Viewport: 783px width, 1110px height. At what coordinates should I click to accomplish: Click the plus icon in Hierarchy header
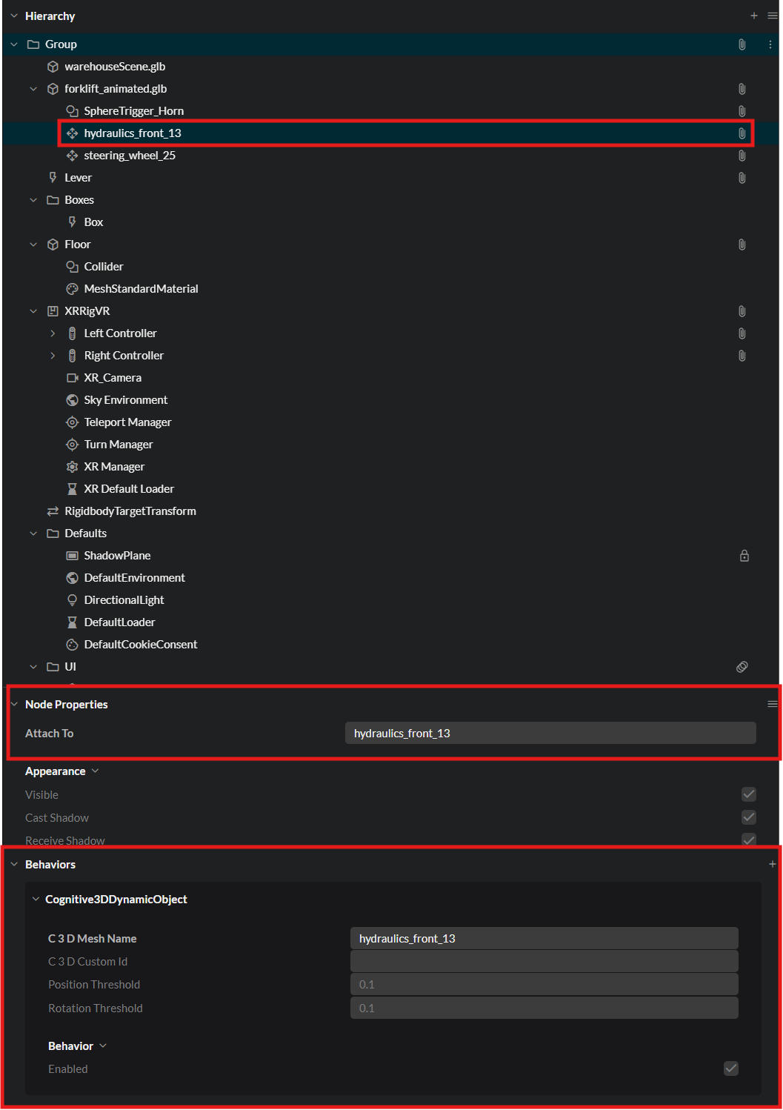(754, 16)
